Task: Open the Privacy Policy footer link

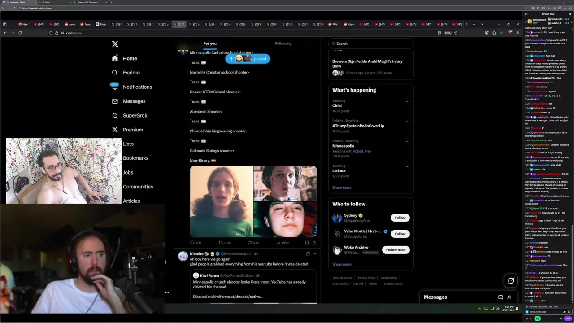Action: pyautogui.click(x=366, y=278)
